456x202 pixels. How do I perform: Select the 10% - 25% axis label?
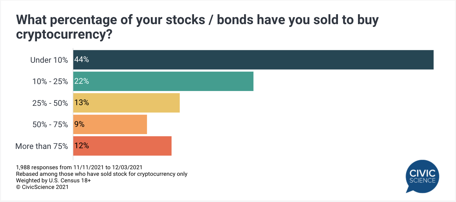50,81
